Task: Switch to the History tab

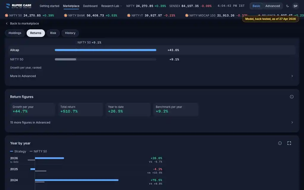Action: pos(70,33)
